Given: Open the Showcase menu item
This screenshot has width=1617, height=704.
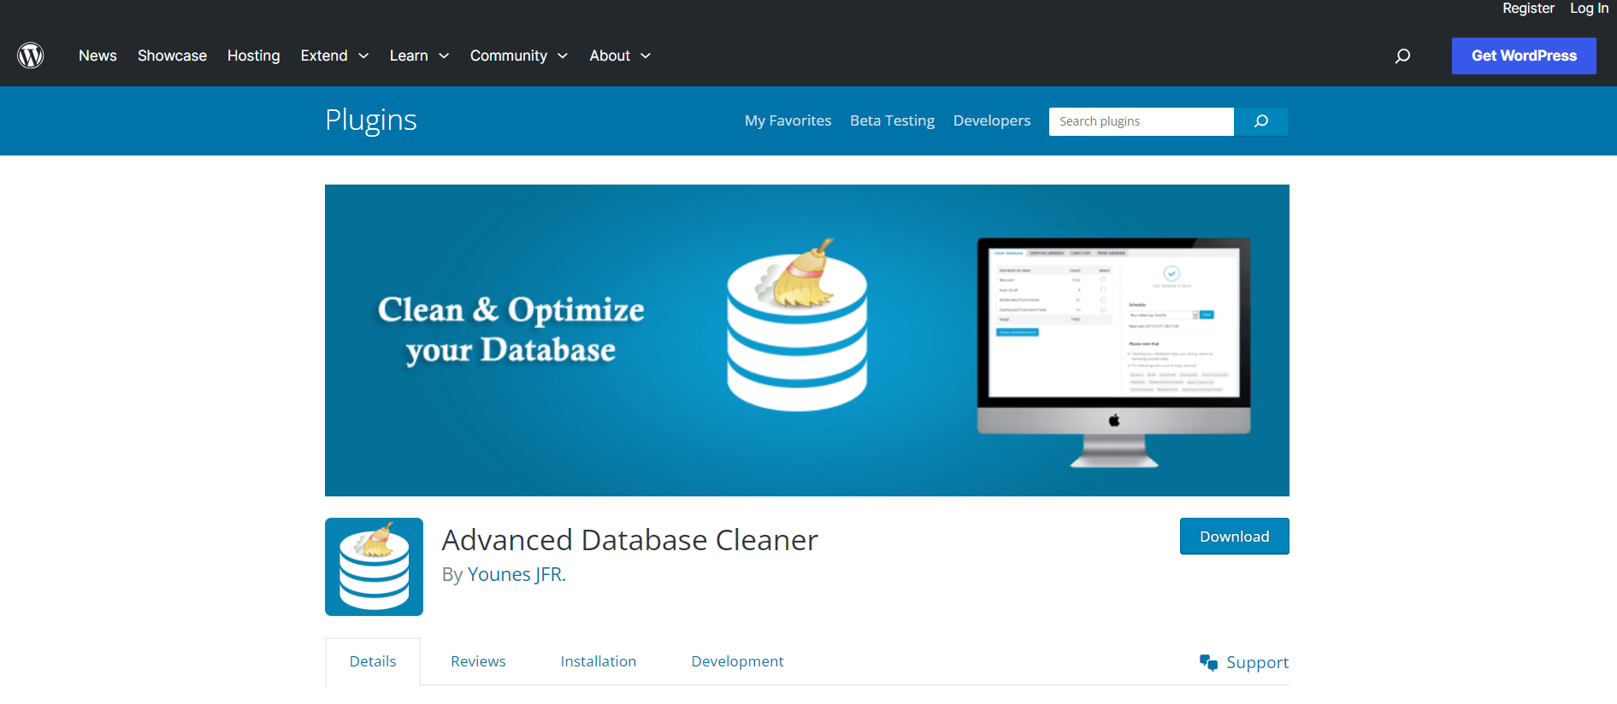Looking at the screenshot, I should coord(172,56).
